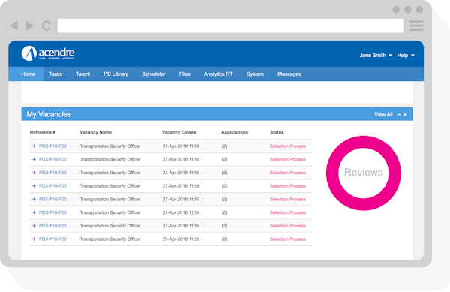Open the browser hamburger menu icon
The height and width of the screenshot is (292, 450).
click(416, 26)
